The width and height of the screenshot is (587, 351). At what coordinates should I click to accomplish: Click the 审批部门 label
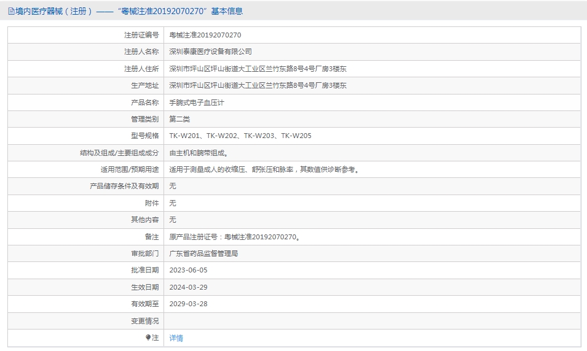click(145, 253)
